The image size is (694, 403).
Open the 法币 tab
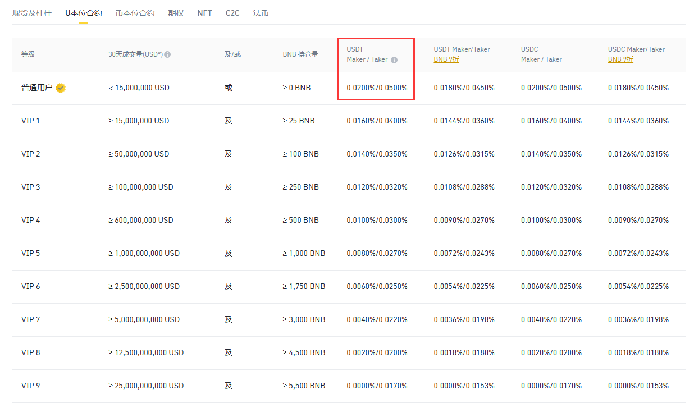261,12
